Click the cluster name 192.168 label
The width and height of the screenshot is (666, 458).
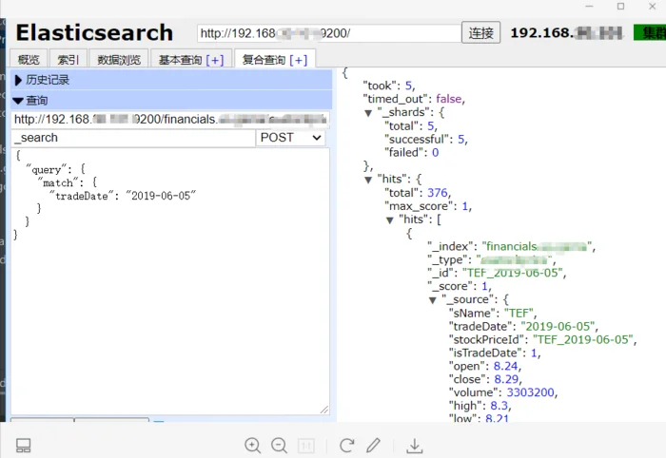click(567, 32)
